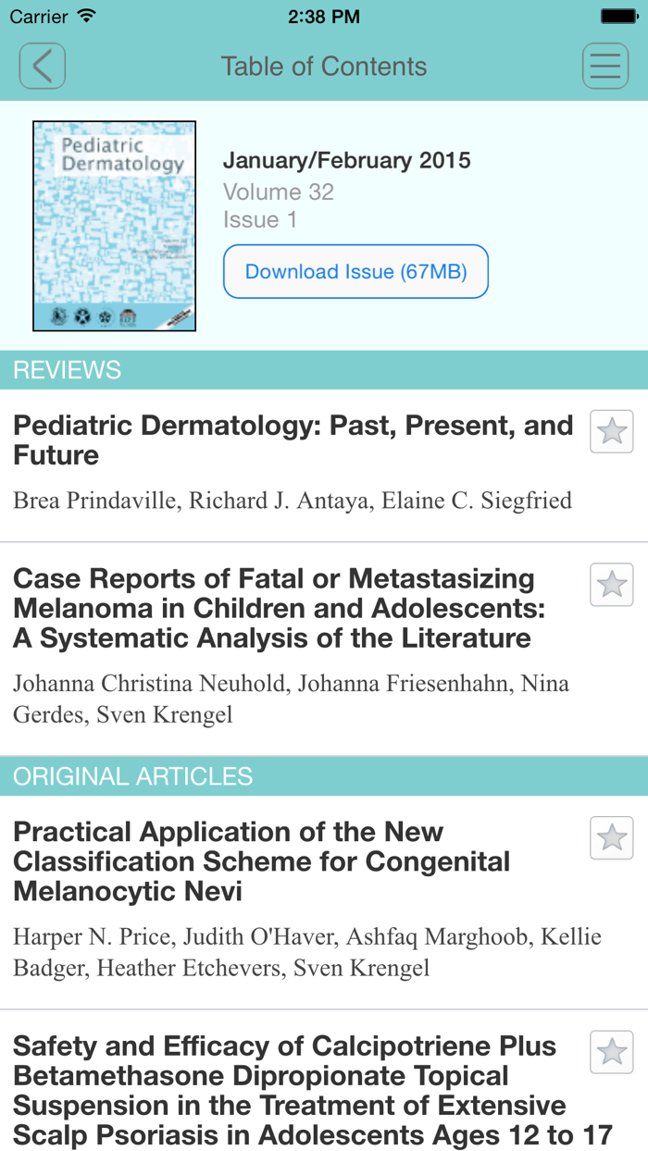Toggle favorite for Calcipotriene suspension article
The width and height of the screenshot is (648, 1151).
(611, 1052)
